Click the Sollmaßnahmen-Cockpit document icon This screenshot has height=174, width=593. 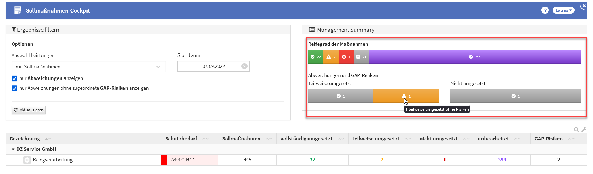coord(17,10)
